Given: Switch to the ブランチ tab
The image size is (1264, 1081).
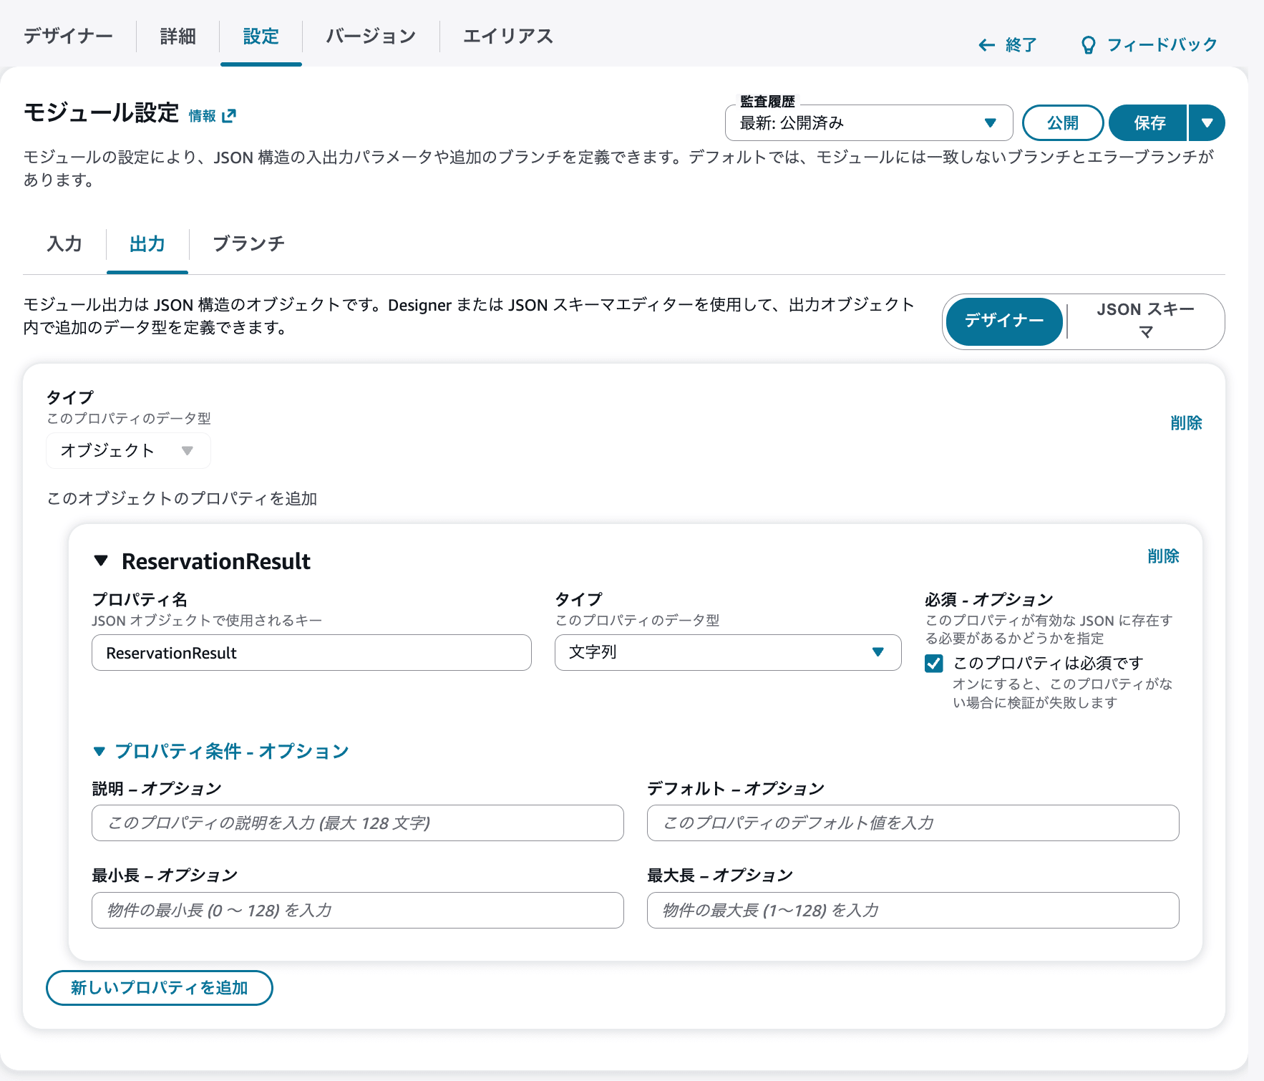Looking at the screenshot, I should [x=247, y=244].
